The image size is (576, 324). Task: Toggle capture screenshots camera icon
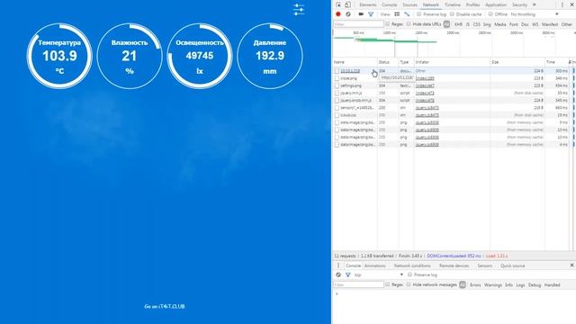click(361, 14)
